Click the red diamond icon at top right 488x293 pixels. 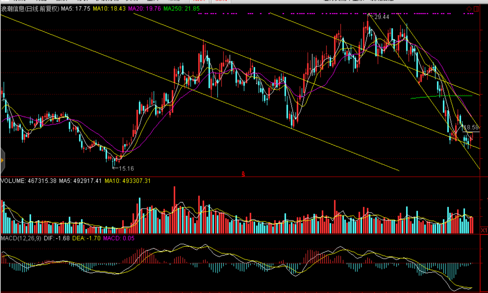(x=469, y=9)
